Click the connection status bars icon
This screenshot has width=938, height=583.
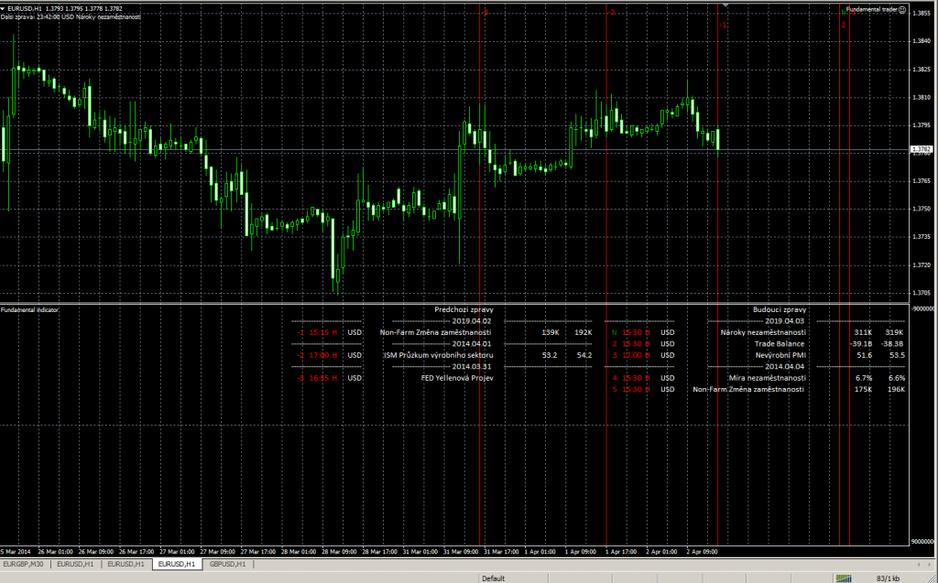point(844,578)
